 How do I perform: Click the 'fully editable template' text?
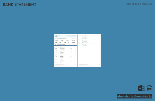(x=139, y=4)
